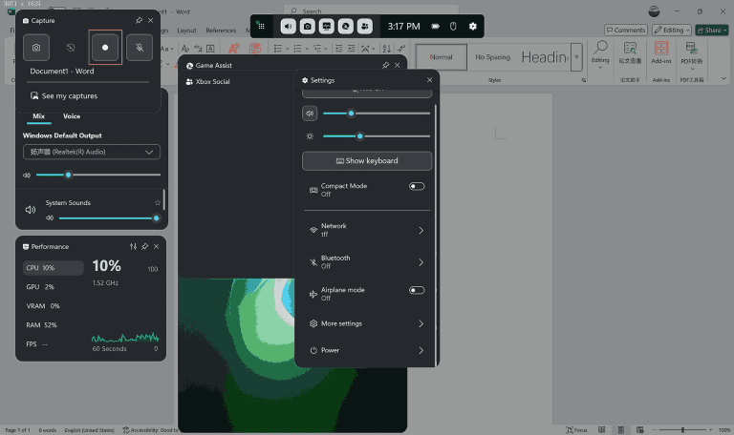Screen dimensions: 734x435
Task: Enable Compact Mode toggle
Action: [417, 187]
